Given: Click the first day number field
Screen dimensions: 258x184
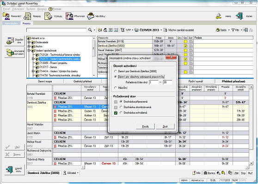Looking at the screenshot, I should click(154, 82).
